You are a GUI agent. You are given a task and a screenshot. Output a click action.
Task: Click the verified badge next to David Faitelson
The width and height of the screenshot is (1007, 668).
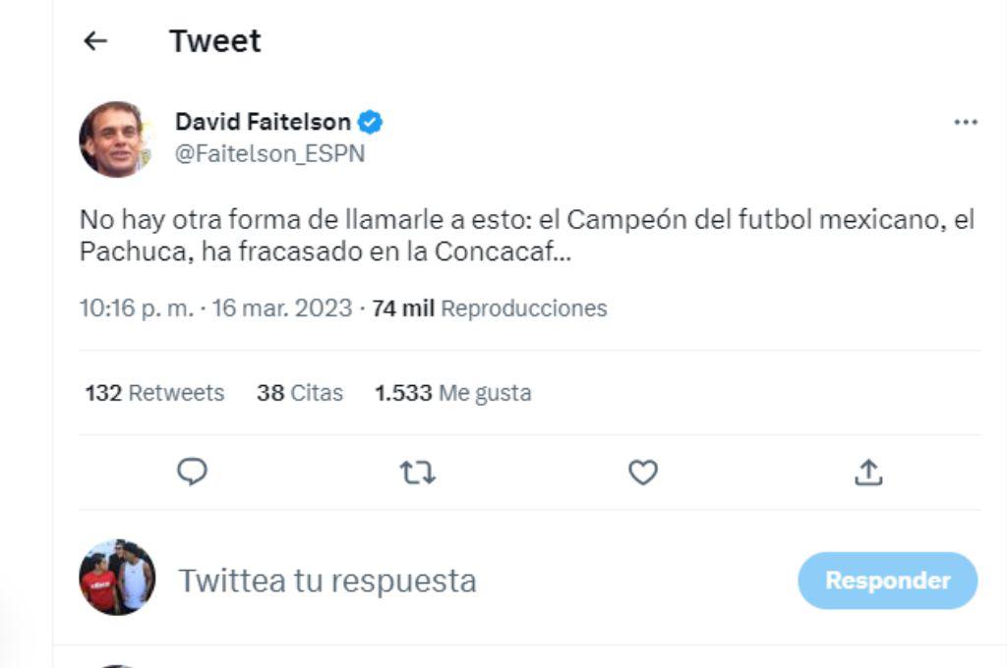pos(369,120)
